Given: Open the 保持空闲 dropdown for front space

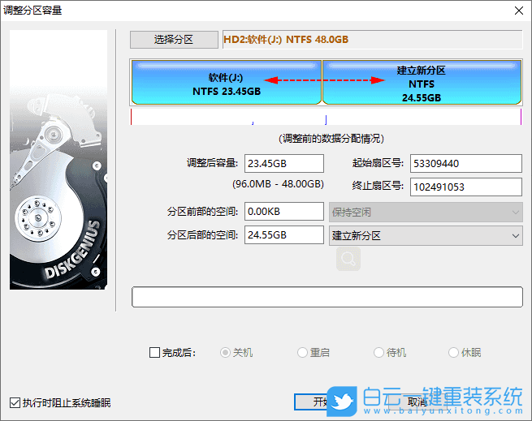Looking at the screenshot, I should point(425,212).
